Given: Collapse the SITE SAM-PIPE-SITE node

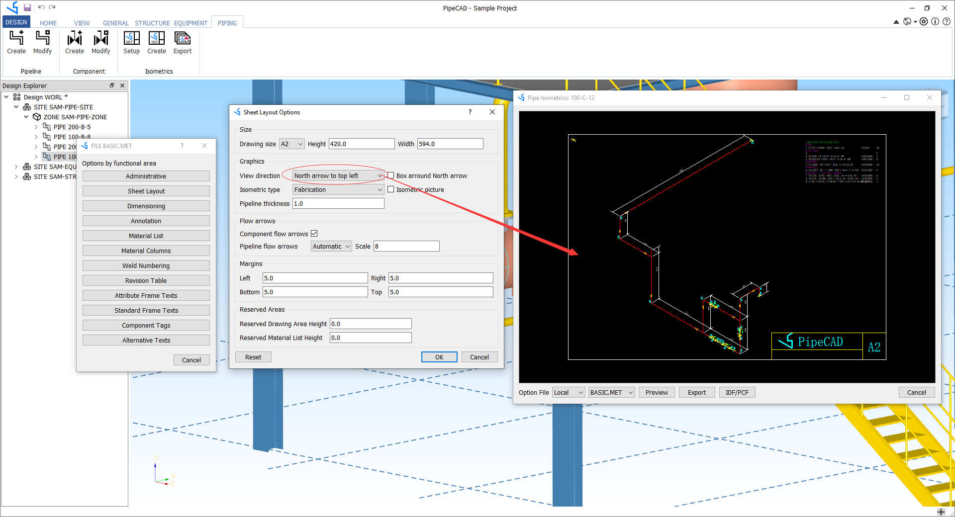Looking at the screenshot, I should click(16, 107).
